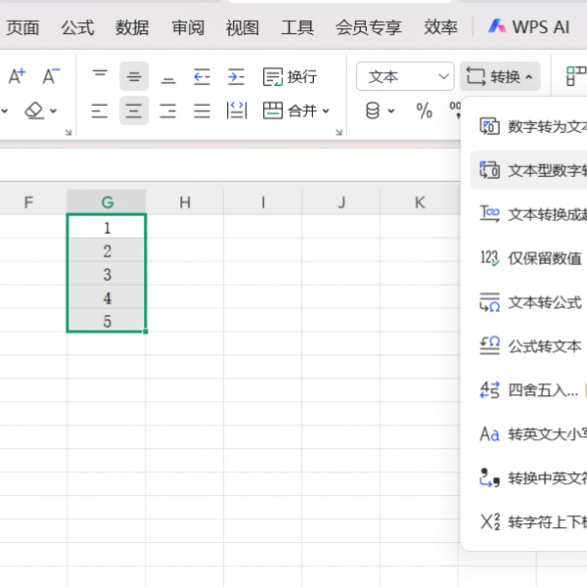This screenshot has width=587, height=587.
Task: Apply percent style with % icon
Action: click(424, 111)
